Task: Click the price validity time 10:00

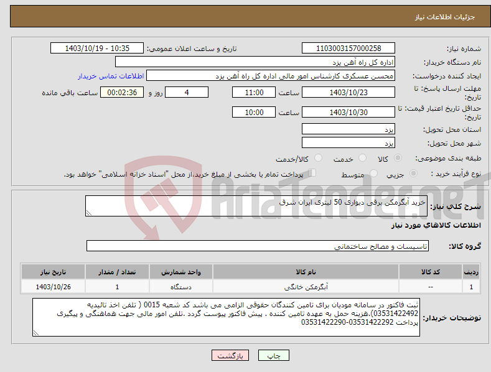Action: click(254, 112)
